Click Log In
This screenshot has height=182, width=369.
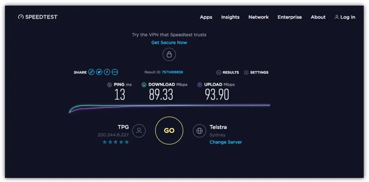[x=345, y=17]
